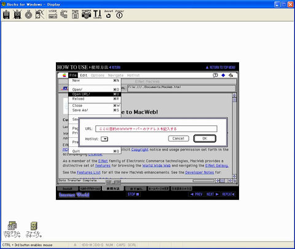
Task: Click the blue diamond icon in Mac menu bar
Action: [x=223, y=75]
